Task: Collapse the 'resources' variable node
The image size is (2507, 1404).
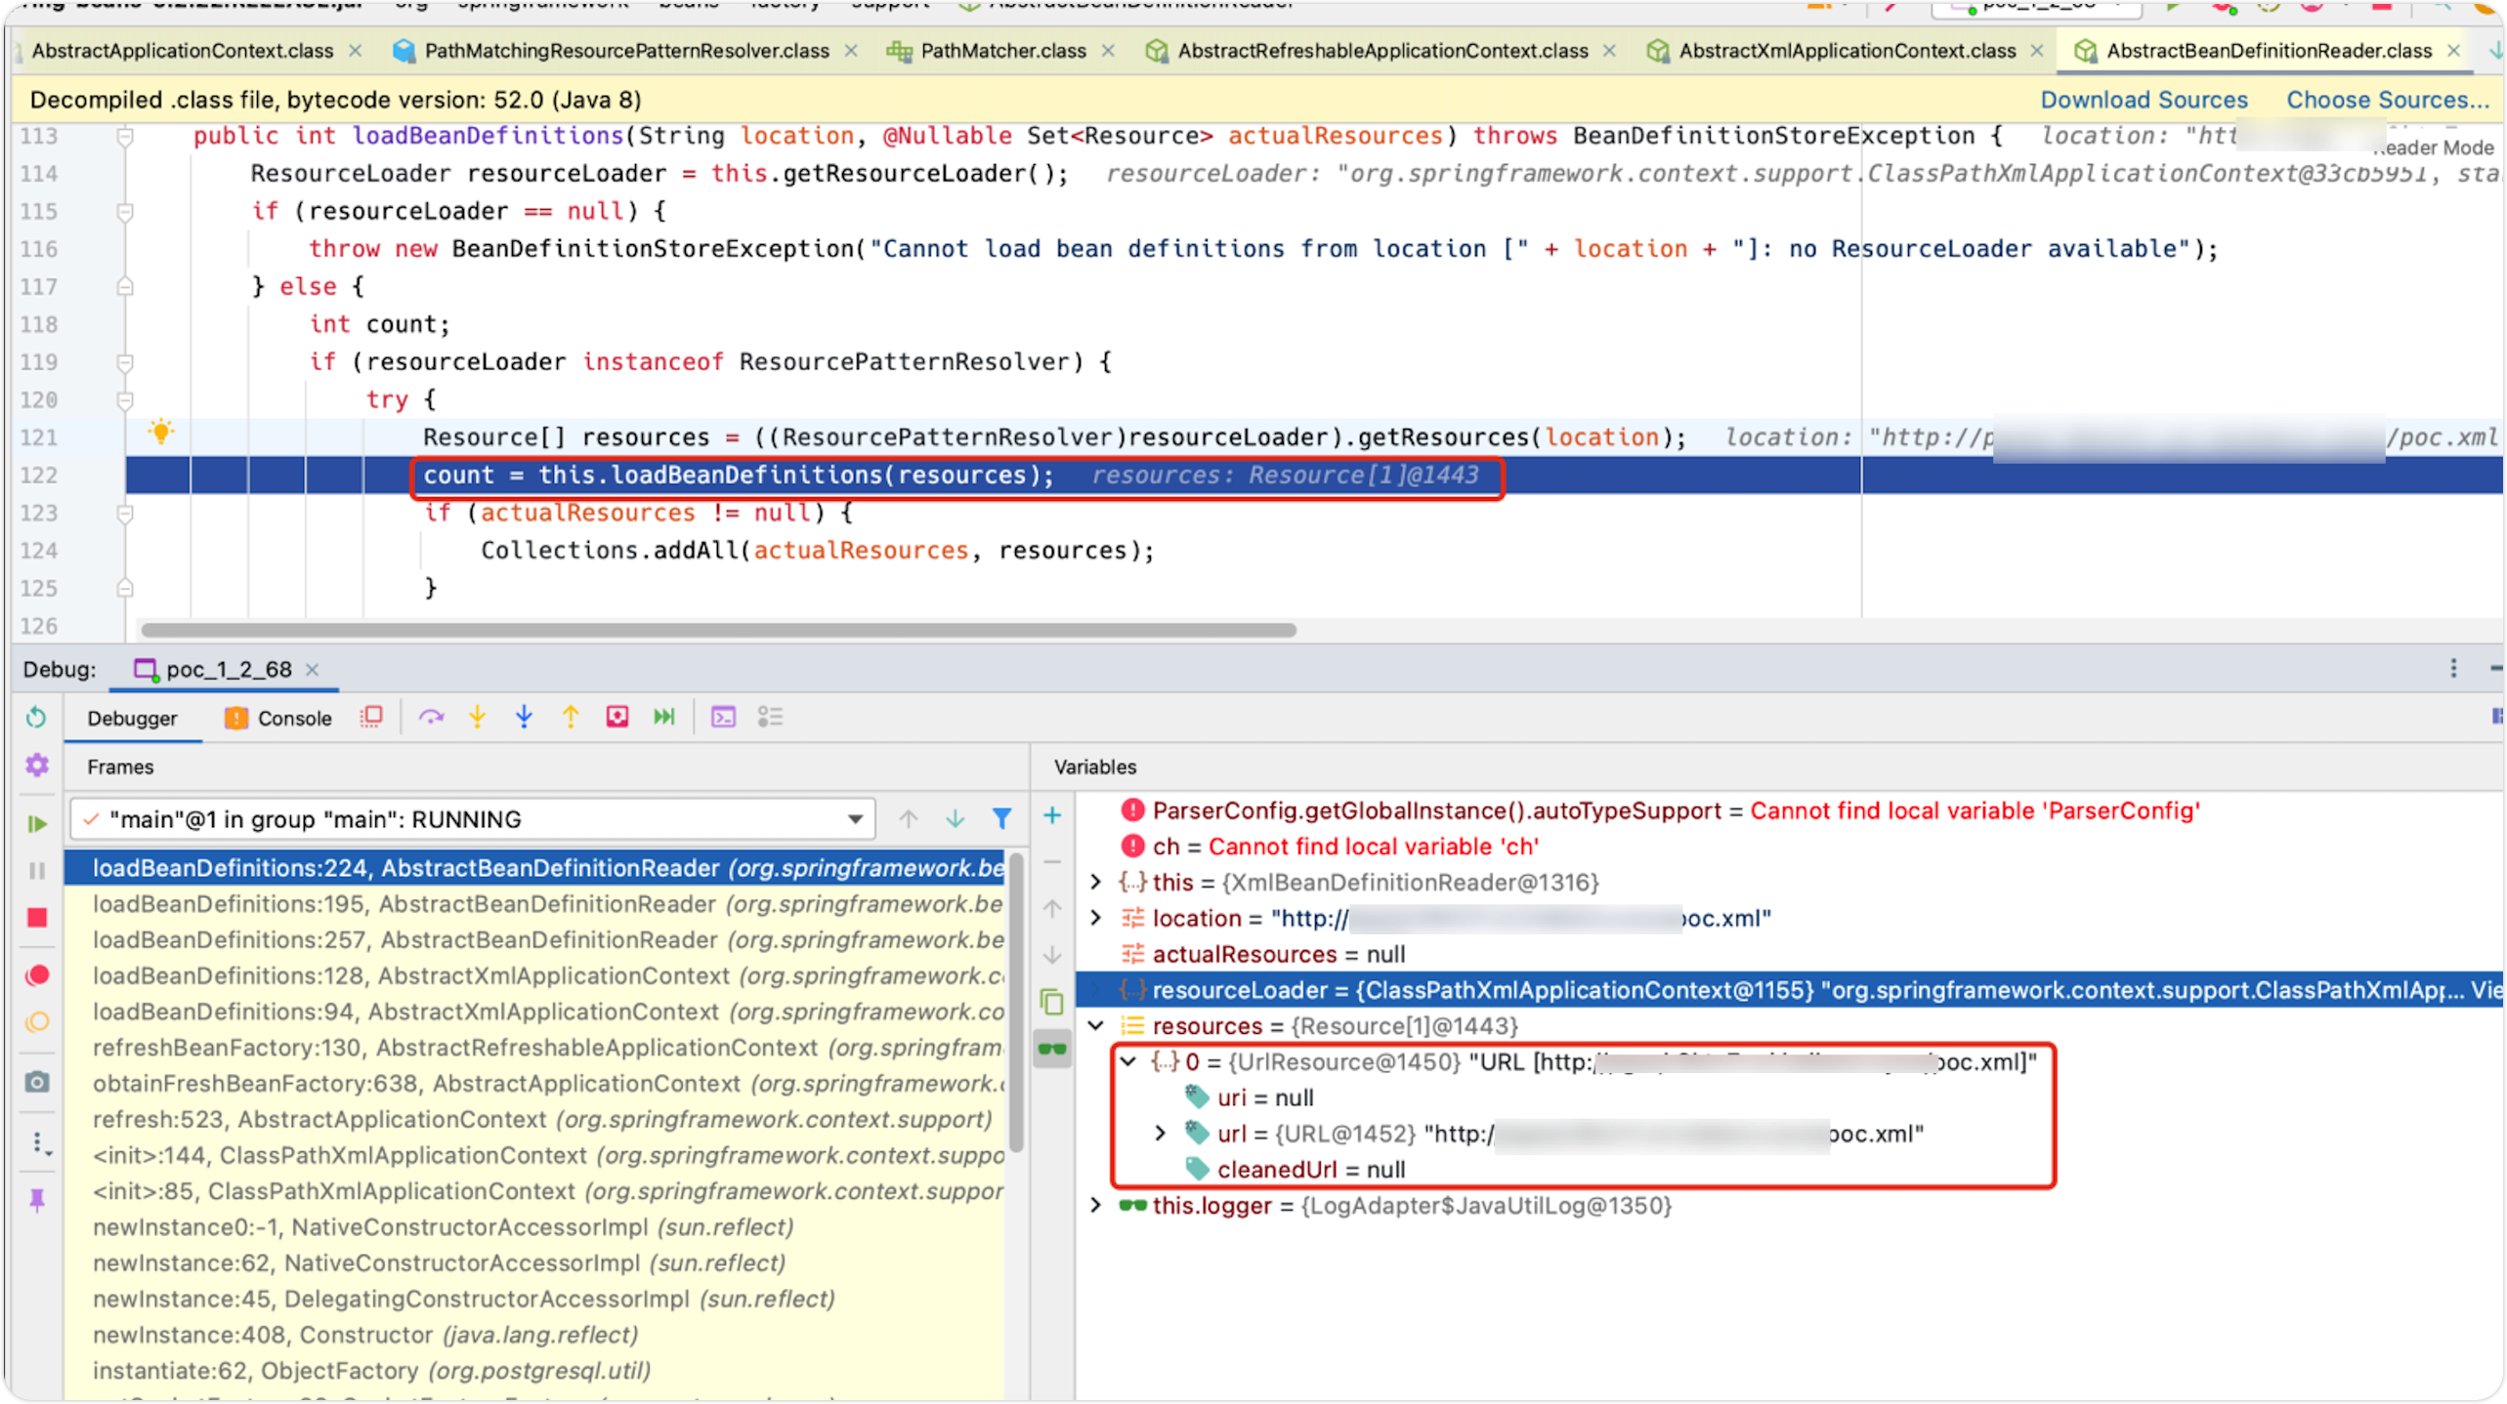Action: [1096, 1025]
